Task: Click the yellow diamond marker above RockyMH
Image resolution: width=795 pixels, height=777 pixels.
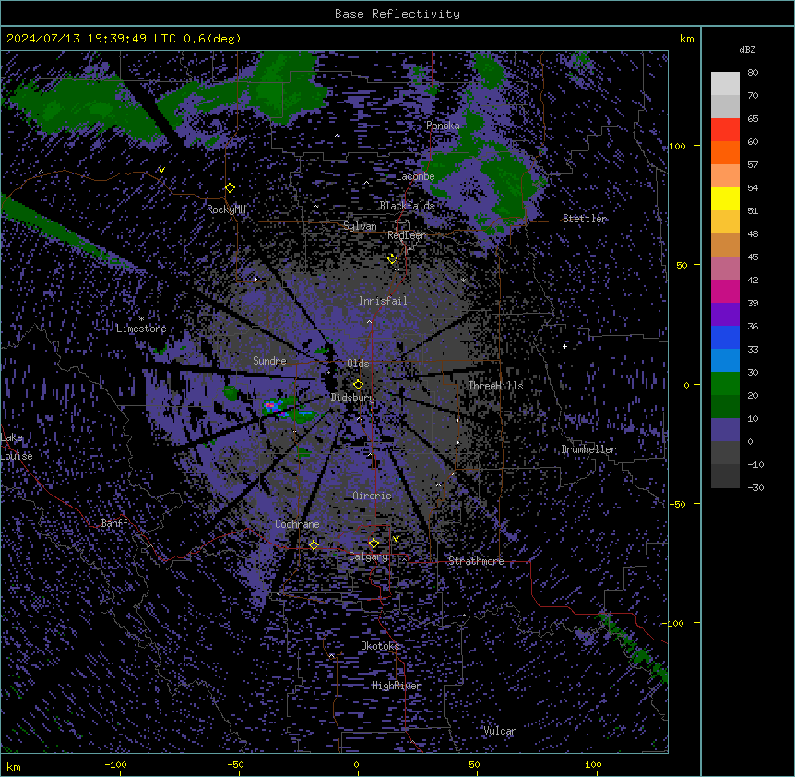Action: pos(230,188)
